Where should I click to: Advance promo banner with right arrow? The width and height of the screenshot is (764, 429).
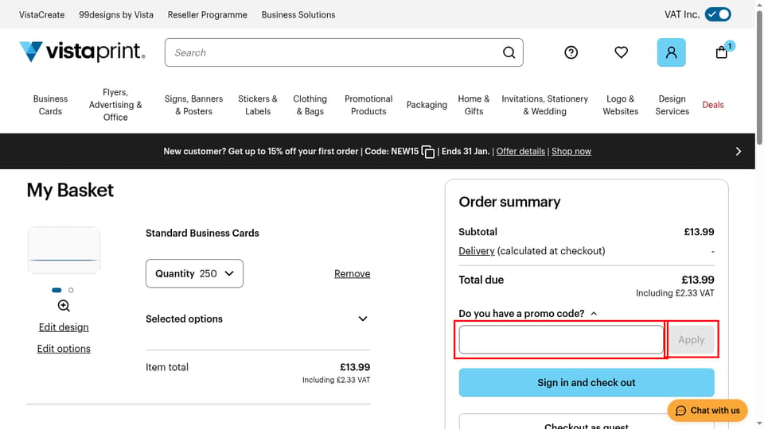click(x=739, y=151)
